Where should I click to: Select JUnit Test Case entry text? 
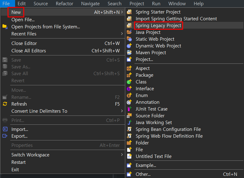pyautogui.click(x=151, y=109)
